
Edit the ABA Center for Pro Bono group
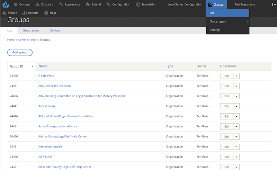(x=227, y=86)
